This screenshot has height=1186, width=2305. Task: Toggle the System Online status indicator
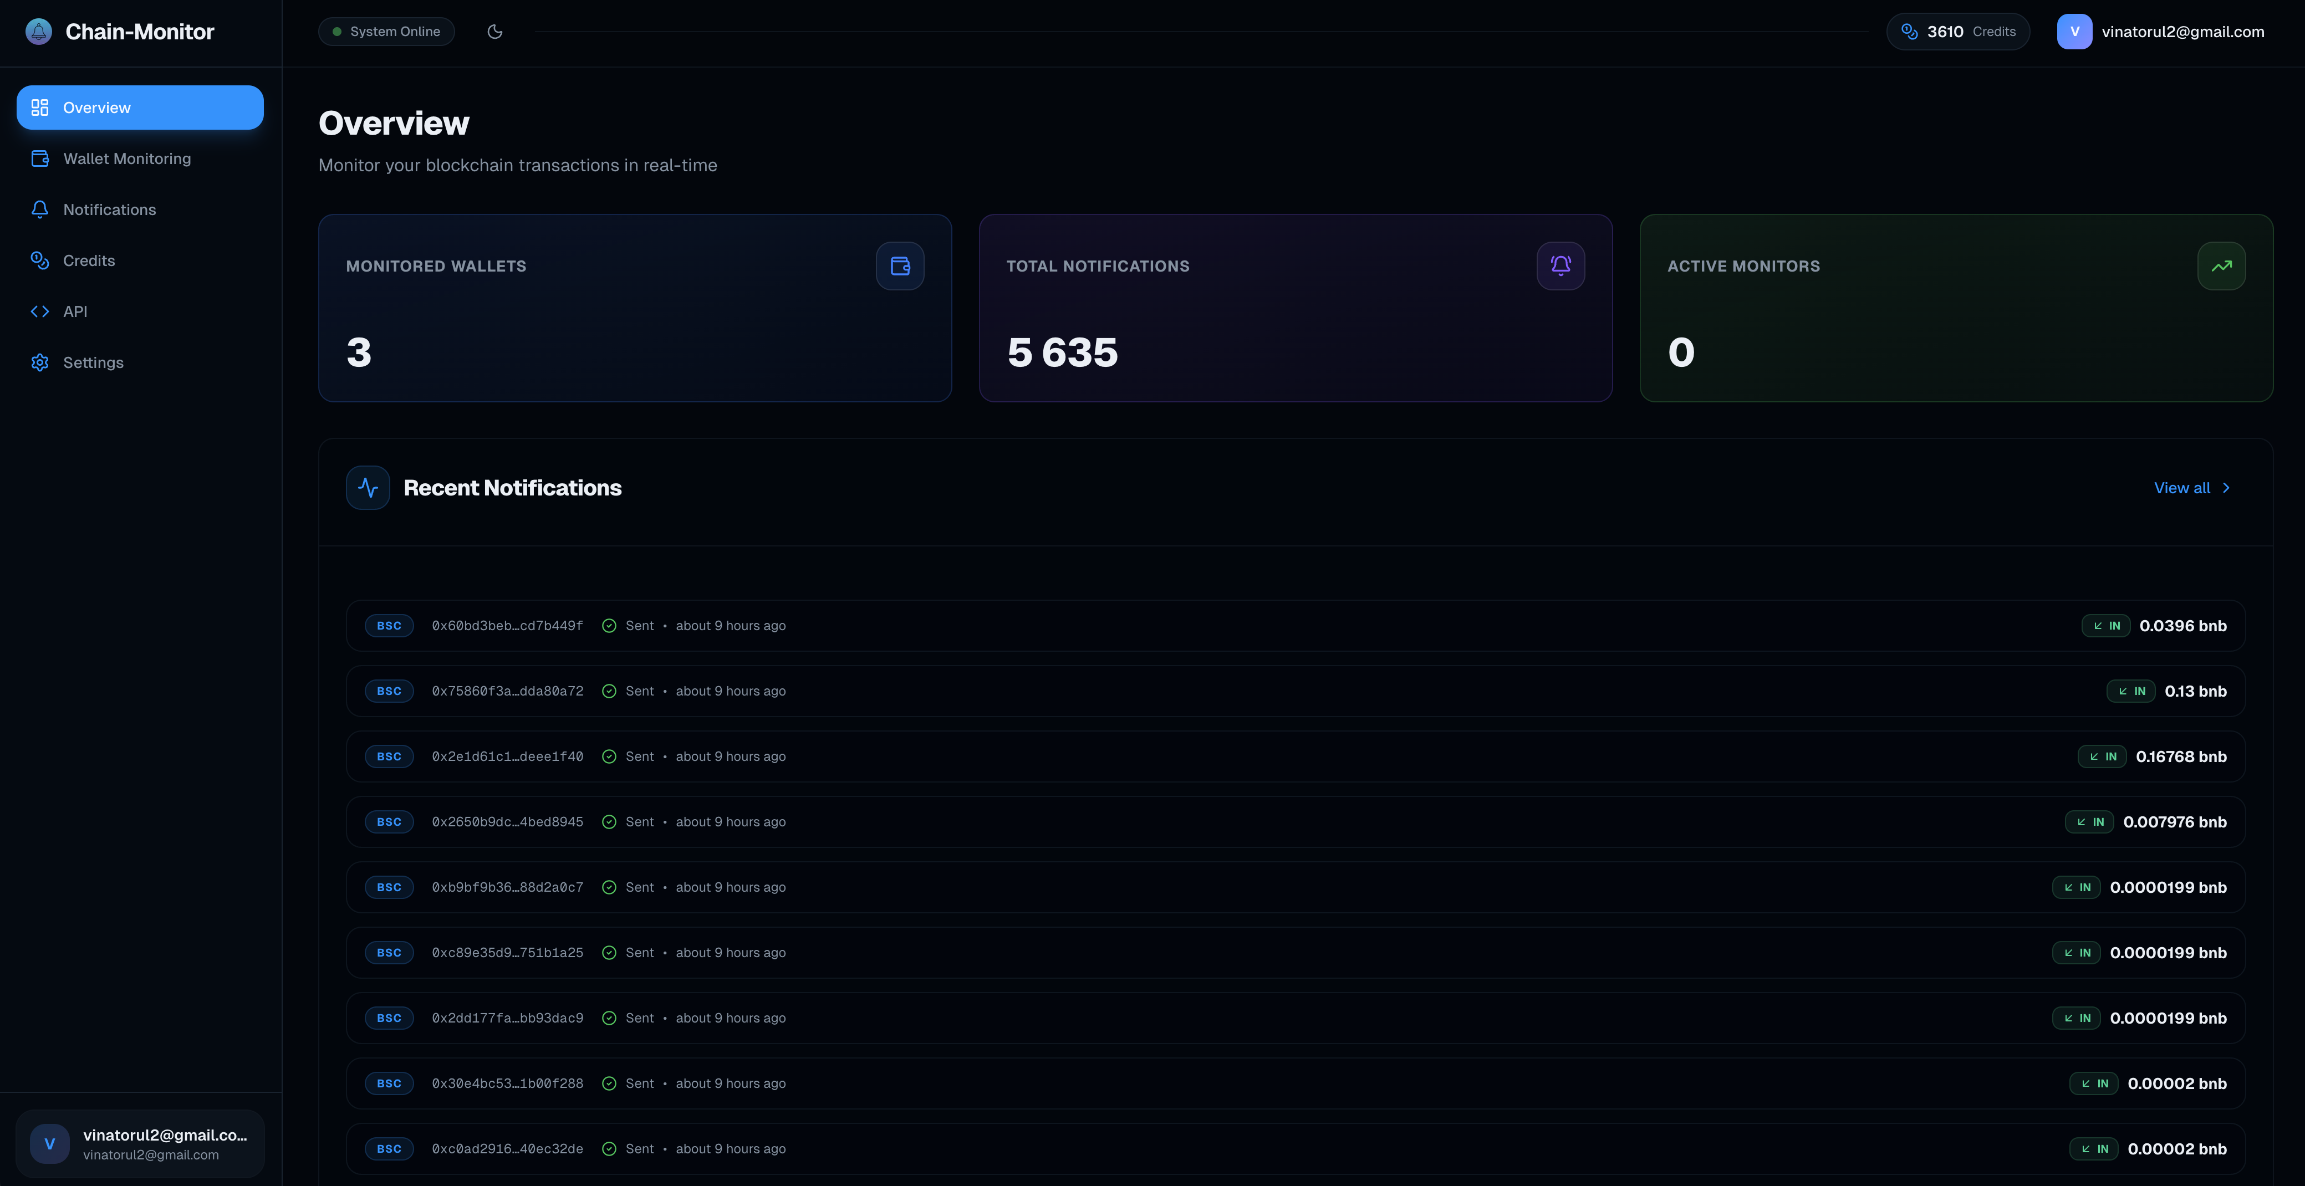[386, 30]
